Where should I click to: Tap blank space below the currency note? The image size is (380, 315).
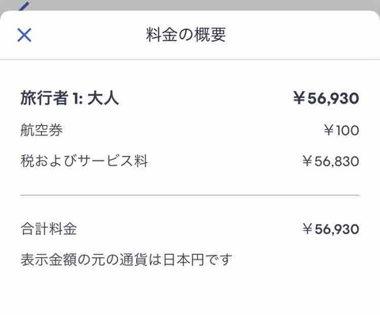click(190, 293)
